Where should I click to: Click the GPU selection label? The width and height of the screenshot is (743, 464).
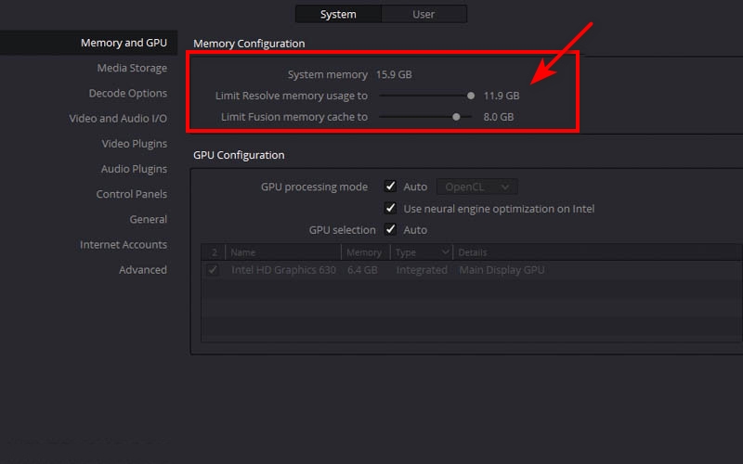pos(342,230)
